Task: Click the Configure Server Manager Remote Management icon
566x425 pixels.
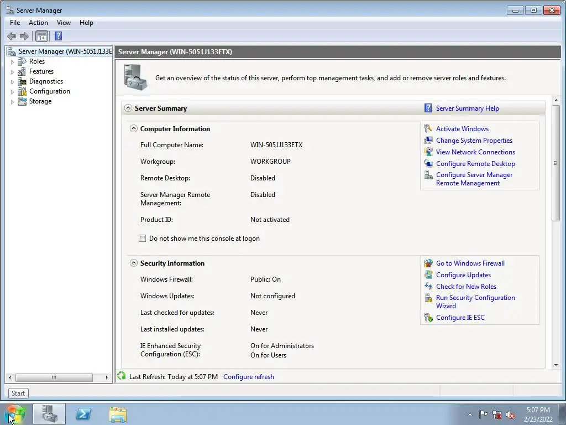Action: tap(428, 175)
